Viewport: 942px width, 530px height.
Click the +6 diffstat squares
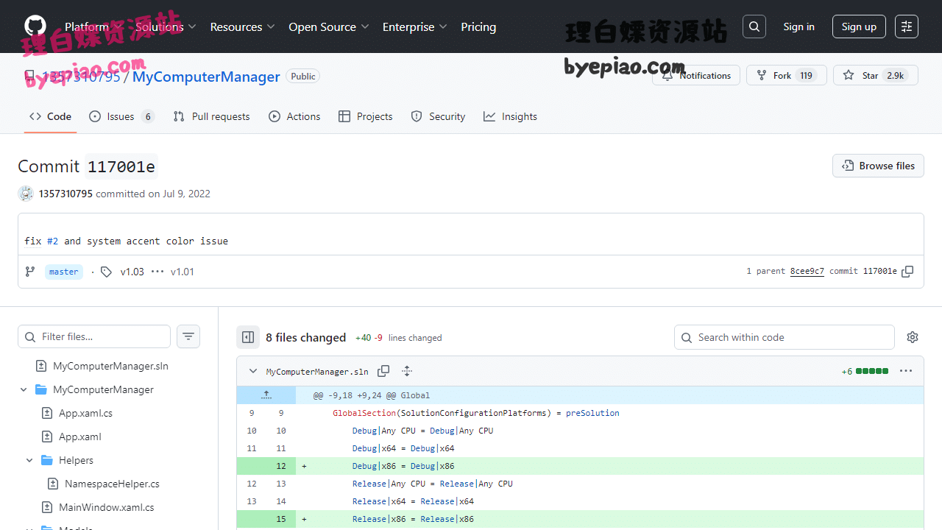(x=871, y=371)
